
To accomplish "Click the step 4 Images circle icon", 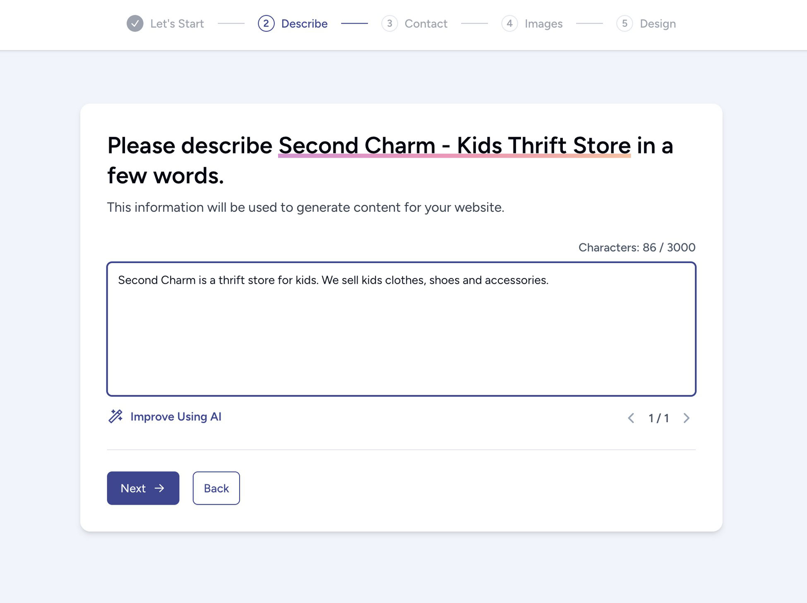I will [x=510, y=24].
